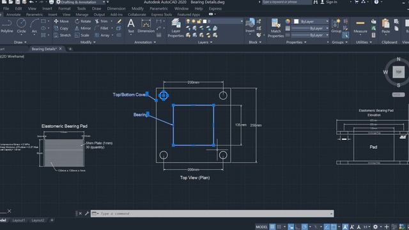Toggle dynamic input in status bar
Image resolution: width=409 pixels, height=230 pixels.
(291, 227)
